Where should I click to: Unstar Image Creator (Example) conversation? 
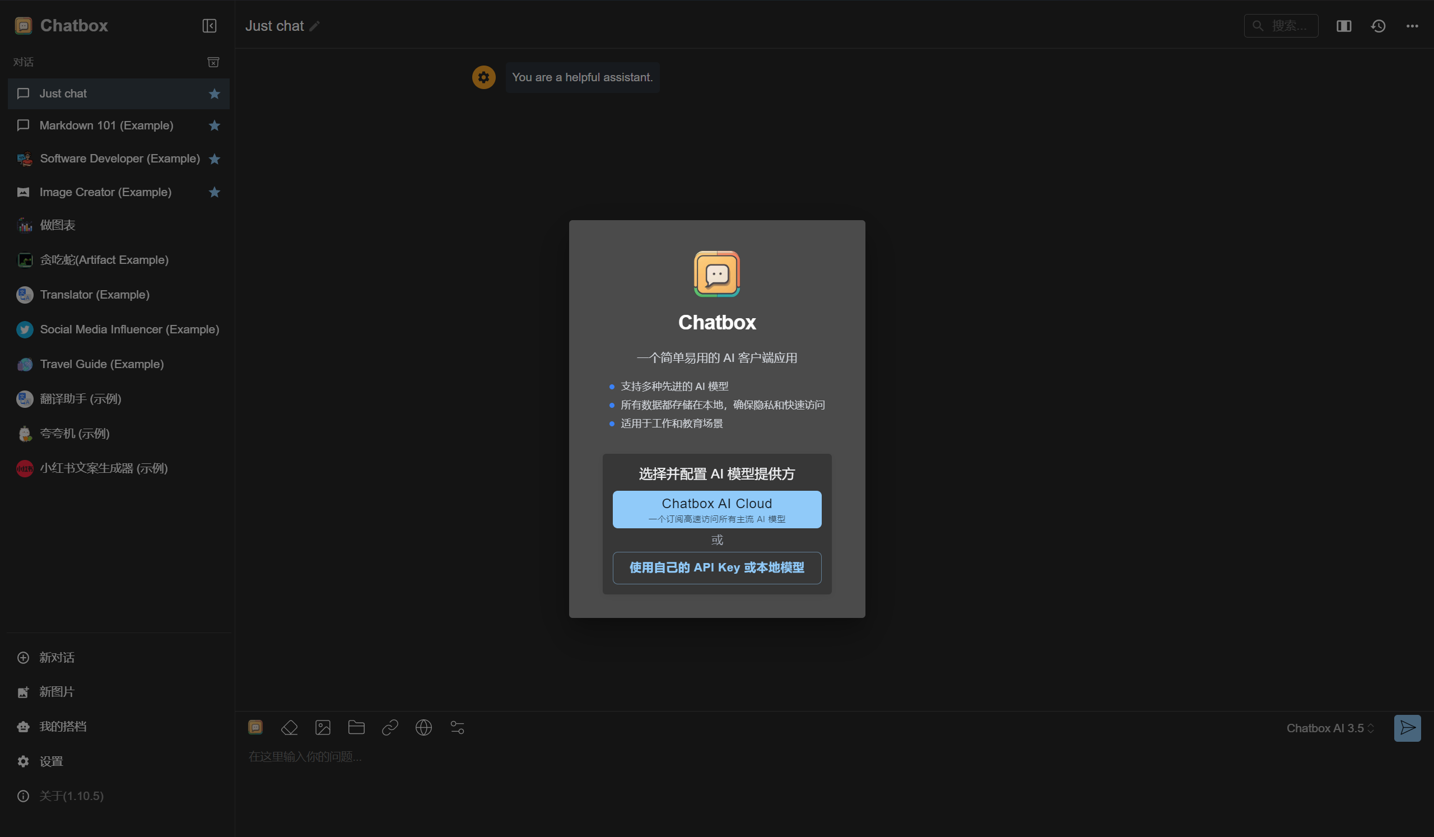point(214,192)
